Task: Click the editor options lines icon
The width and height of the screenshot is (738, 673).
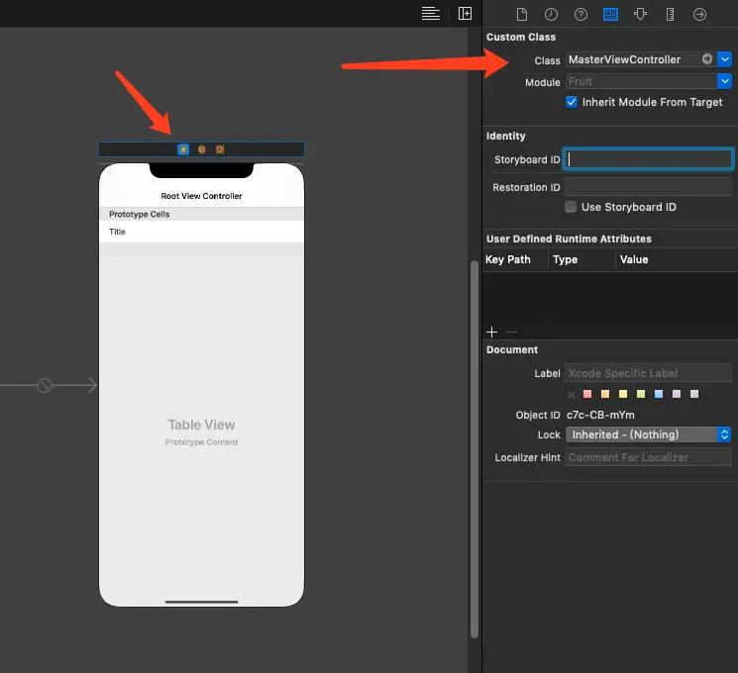Action: [x=431, y=14]
